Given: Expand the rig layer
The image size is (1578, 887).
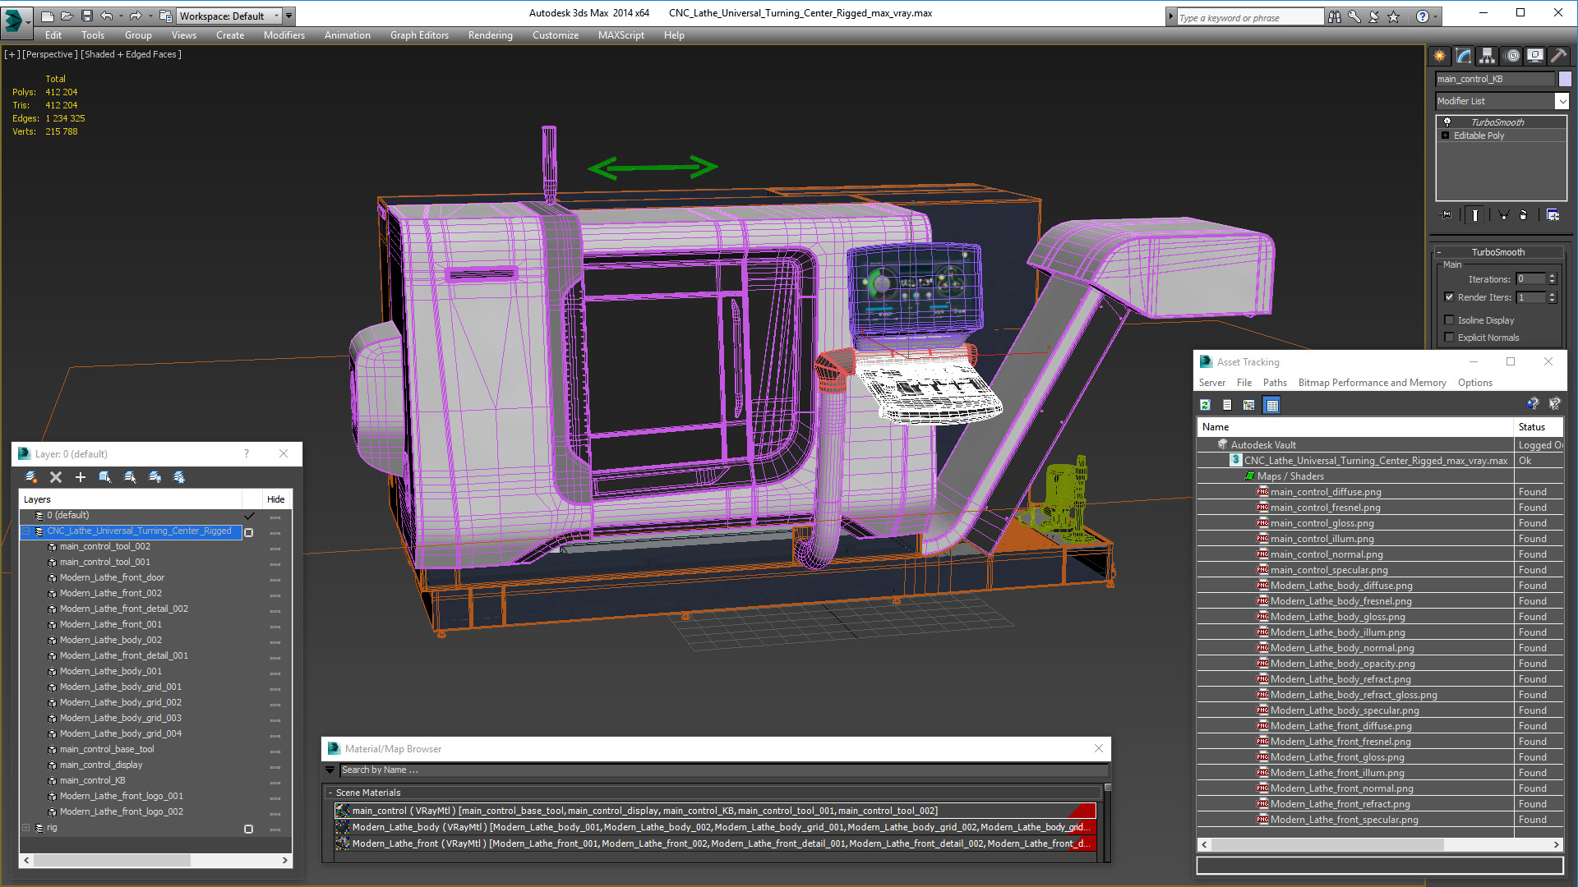Looking at the screenshot, I should pyautogui.click(x=26, y=828).
